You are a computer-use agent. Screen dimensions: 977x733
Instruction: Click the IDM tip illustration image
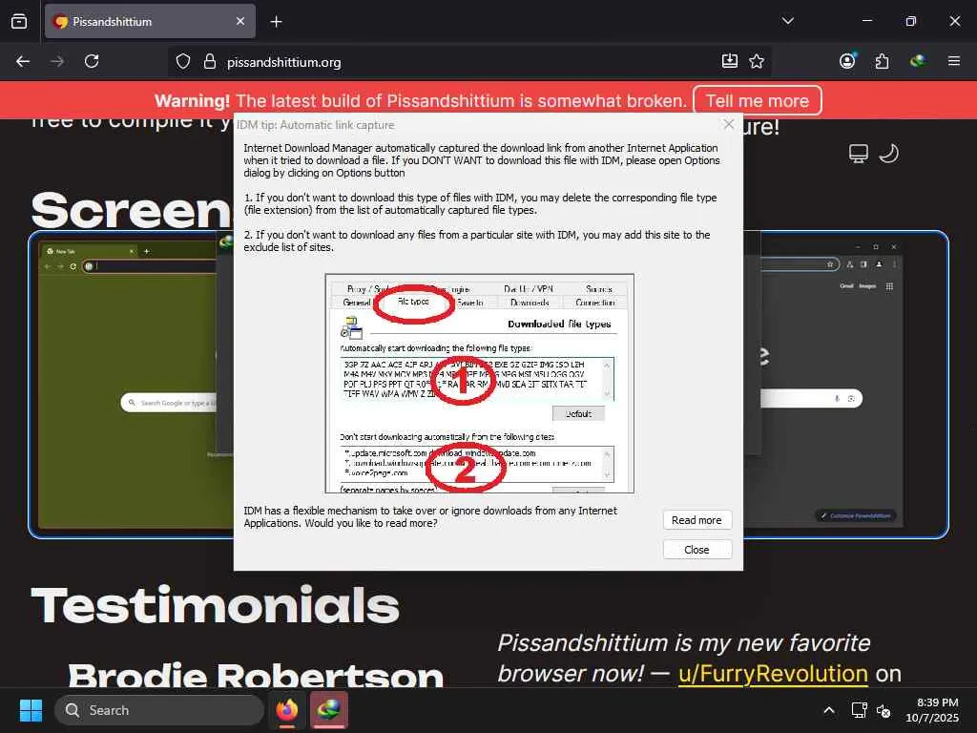479,384
